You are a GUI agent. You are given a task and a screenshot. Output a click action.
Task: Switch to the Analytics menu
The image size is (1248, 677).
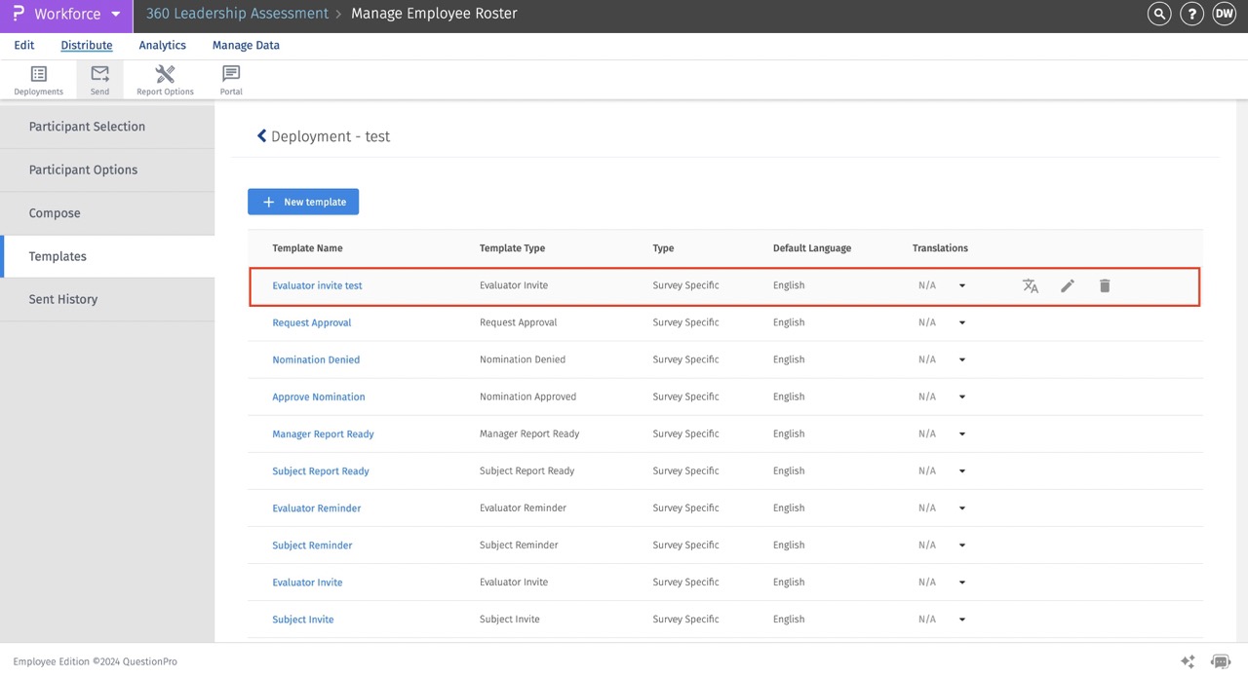[x=162, y=45]
